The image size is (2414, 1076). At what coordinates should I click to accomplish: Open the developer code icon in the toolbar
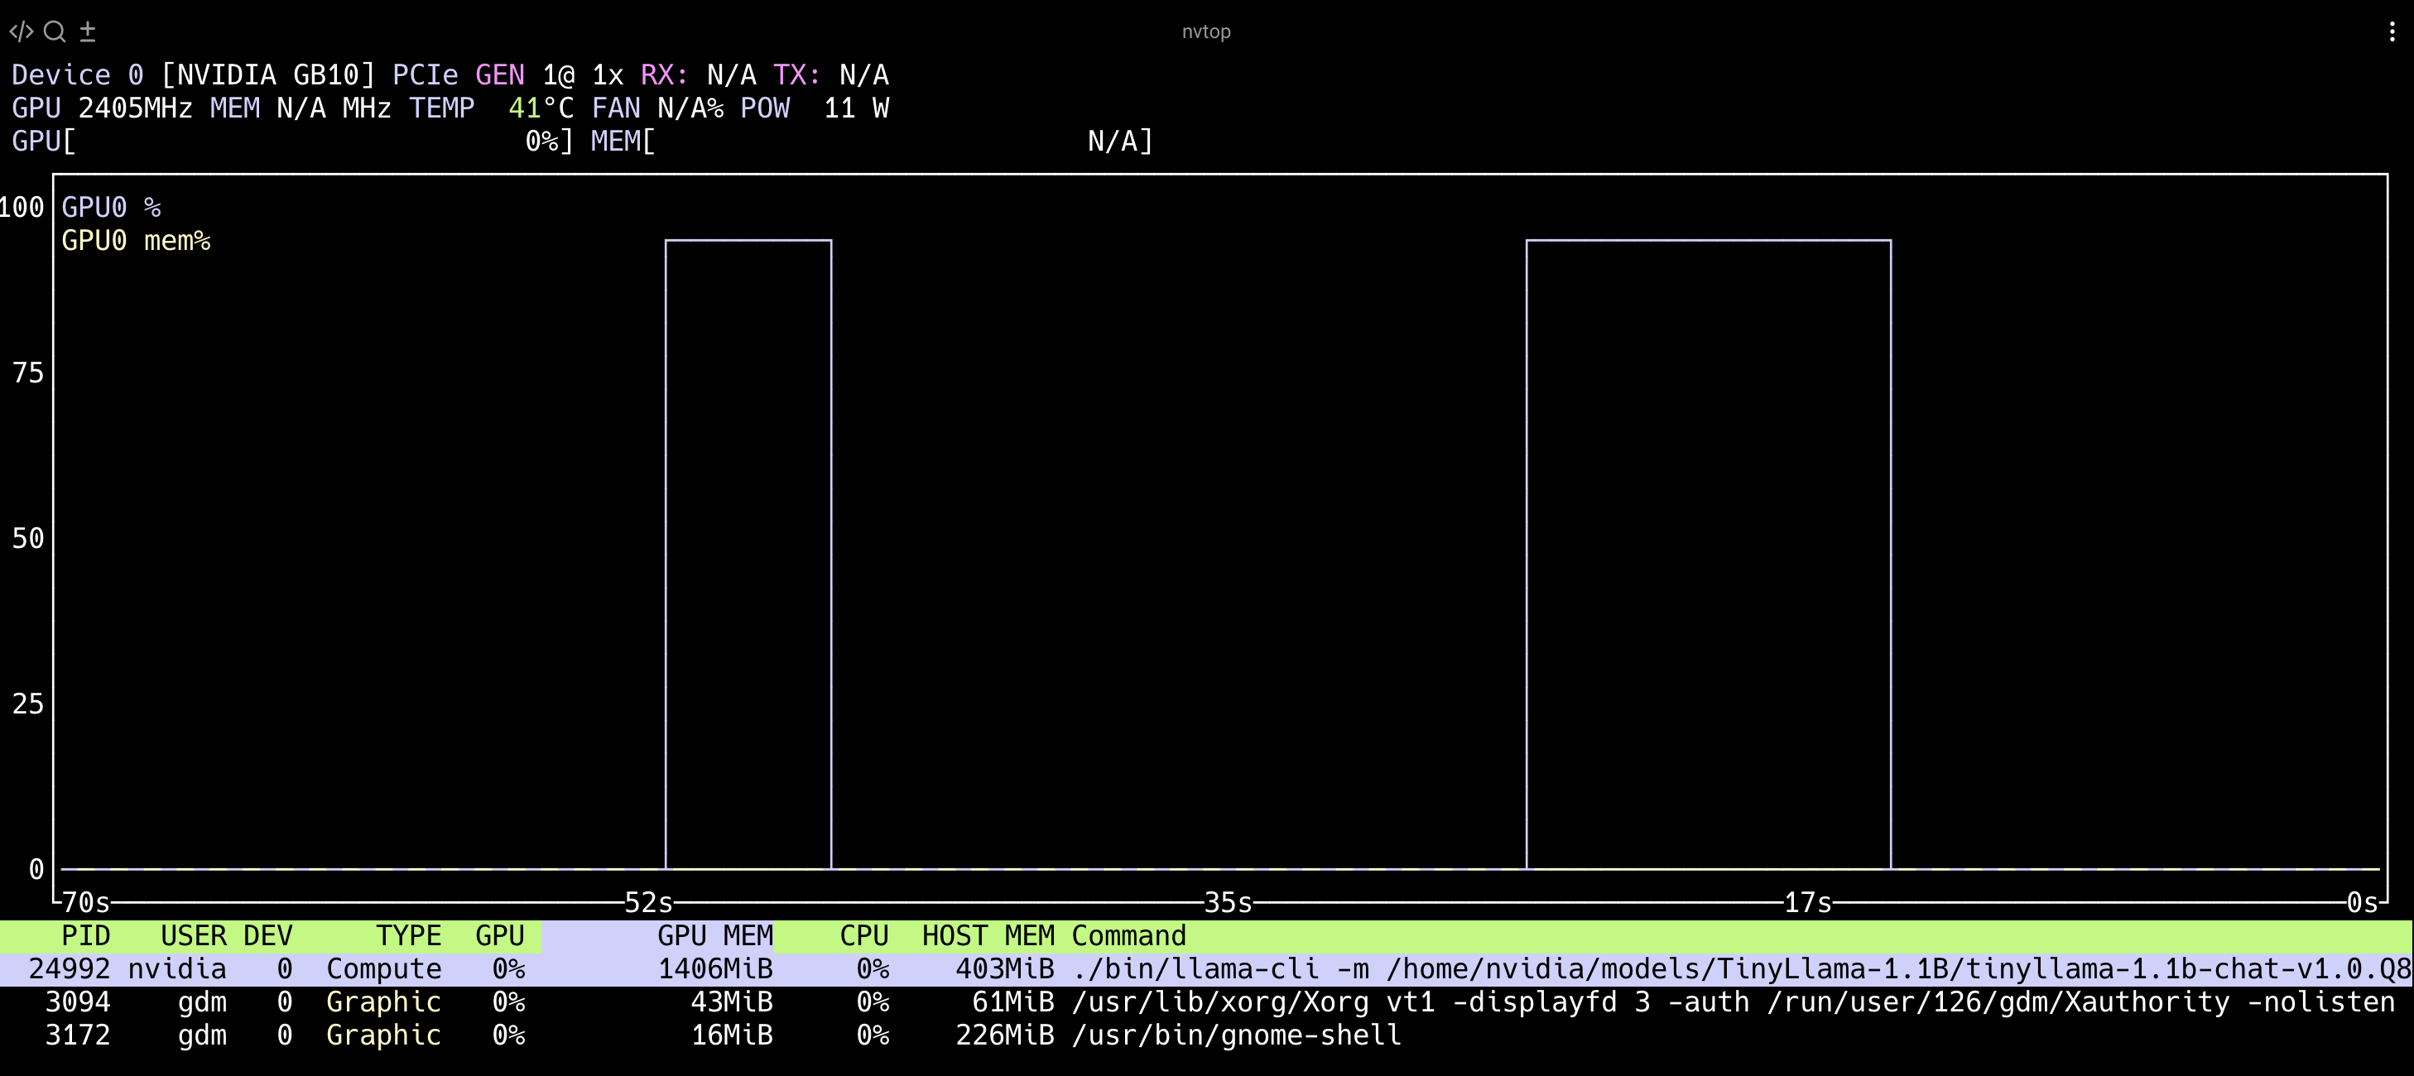tap(20, 31)
